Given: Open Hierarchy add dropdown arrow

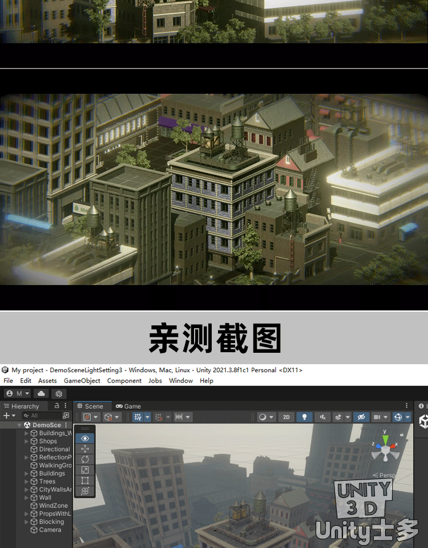Looking at the screenshot, I should click(14, 416).
